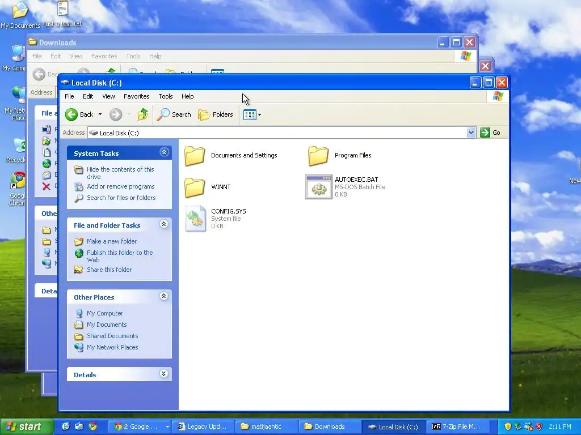Click the Local Disk title bar drive icon

point(65,83)
